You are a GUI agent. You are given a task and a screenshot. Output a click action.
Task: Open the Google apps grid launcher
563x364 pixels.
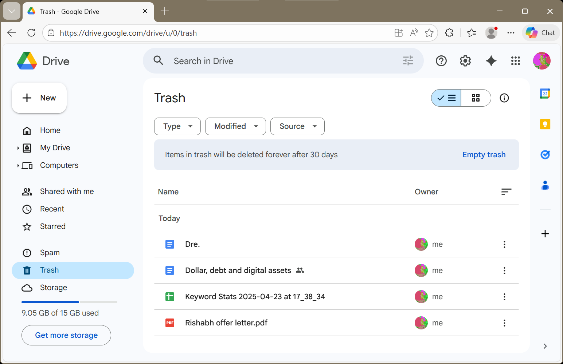tap(516, 61)
